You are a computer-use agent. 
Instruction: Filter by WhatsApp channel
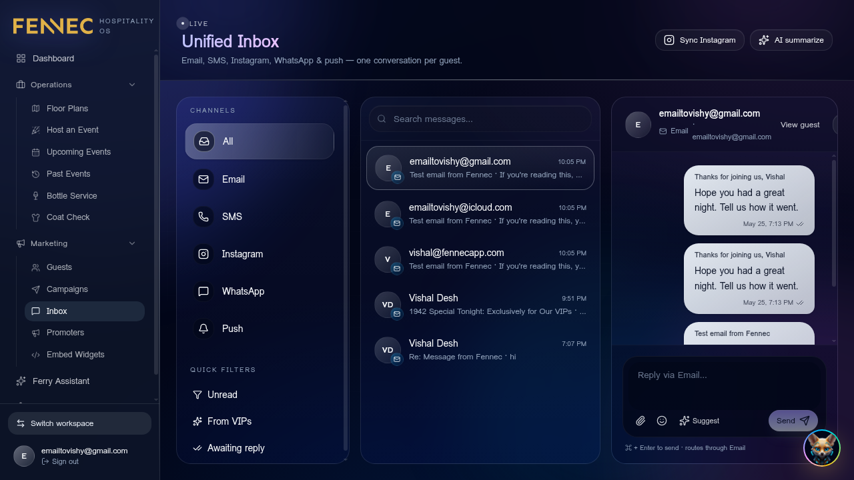coord(260,291)
